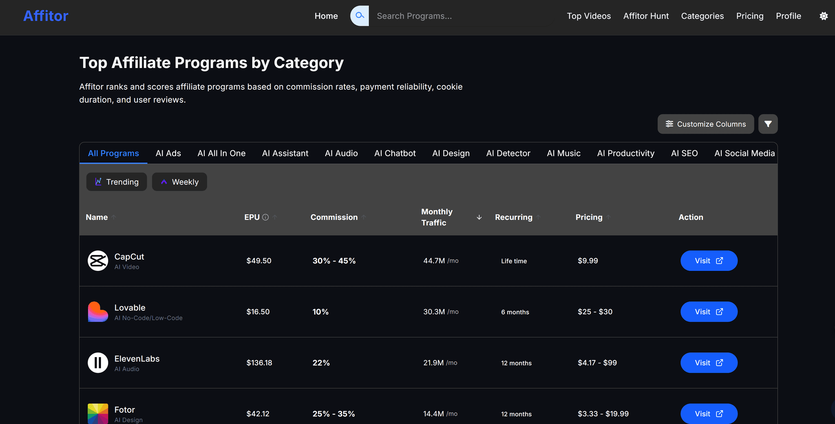The width and height of the screenshot is (835, 424).
Task: Click the Lovable heart logo
Action: (x=98, y=312)
